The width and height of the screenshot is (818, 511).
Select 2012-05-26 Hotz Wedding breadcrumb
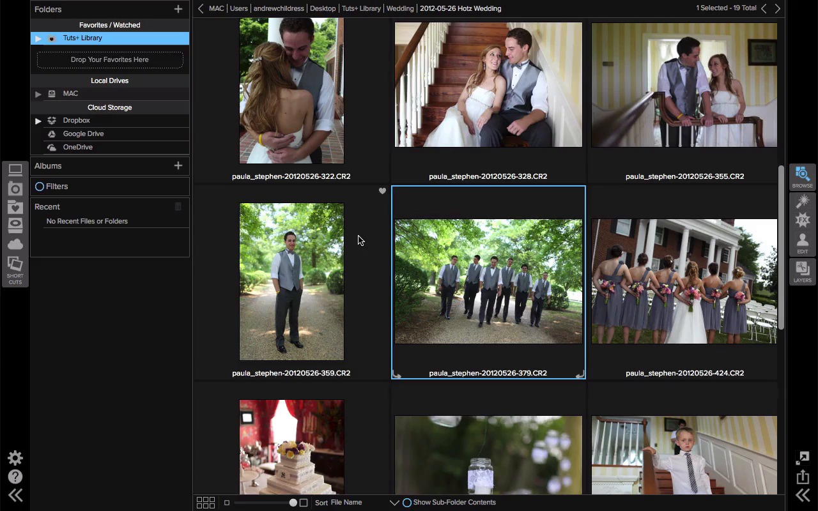(x=461, y=8)
